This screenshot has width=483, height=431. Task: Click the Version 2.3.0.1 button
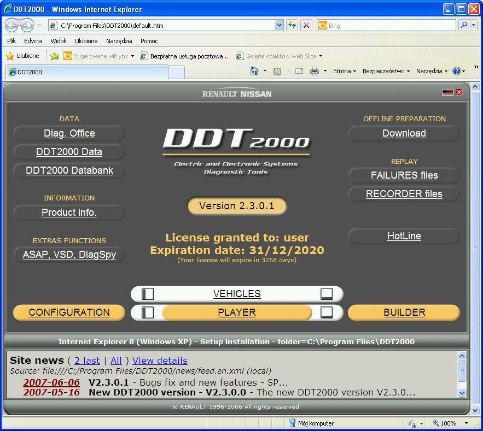pos(237,205)
